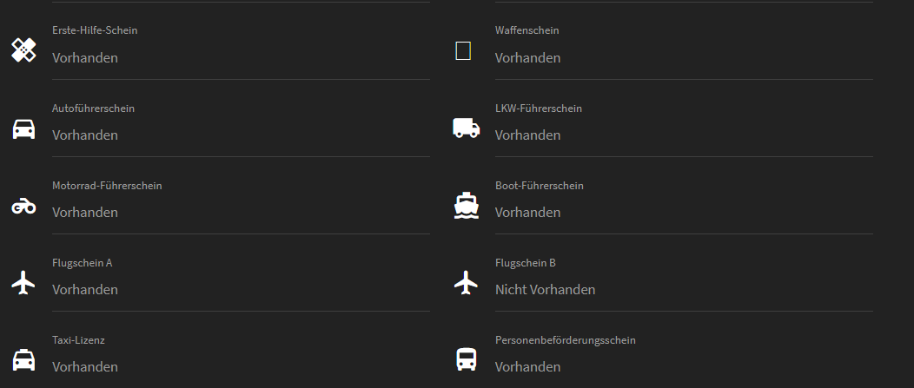Click the first-aid bandage icon

(x=23, y=50)
